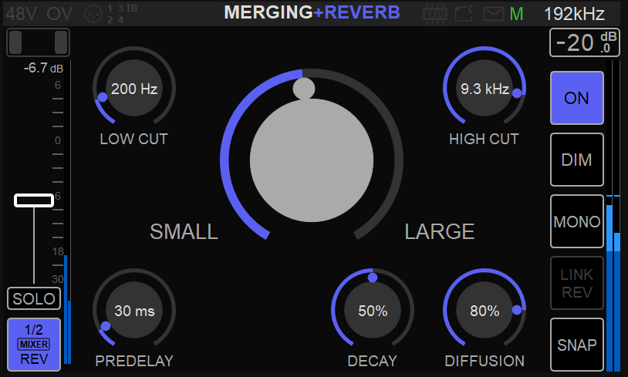Click the 192kHz sample rate
Screen dimensions: 628x377
574,14
